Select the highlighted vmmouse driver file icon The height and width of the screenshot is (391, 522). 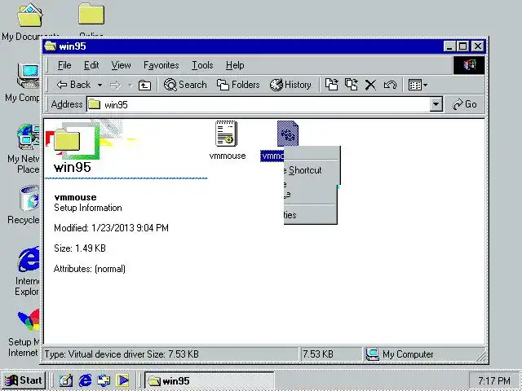click(x=288, y=134)
